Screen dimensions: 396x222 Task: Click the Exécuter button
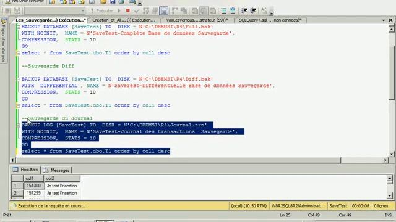(x=101, y=11)
